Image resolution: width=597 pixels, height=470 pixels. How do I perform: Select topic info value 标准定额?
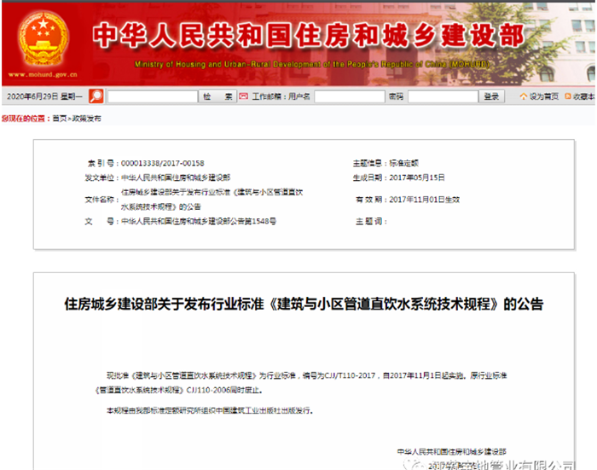(x=403, y=164)
